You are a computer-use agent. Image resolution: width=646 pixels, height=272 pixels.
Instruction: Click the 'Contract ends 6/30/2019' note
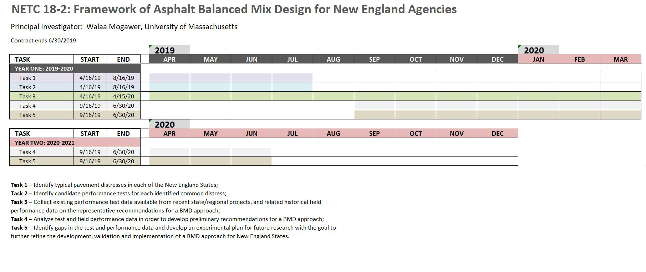pyautogui.click(x=43, y=40)
